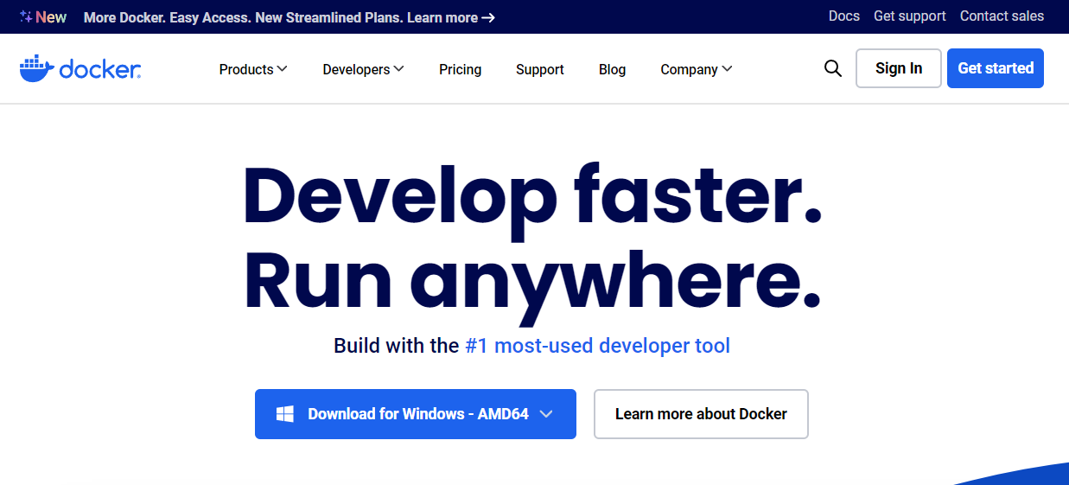1069x485 pixels.
Task: Click the 'Build with the' text
Action: click(x=396, y=346)
